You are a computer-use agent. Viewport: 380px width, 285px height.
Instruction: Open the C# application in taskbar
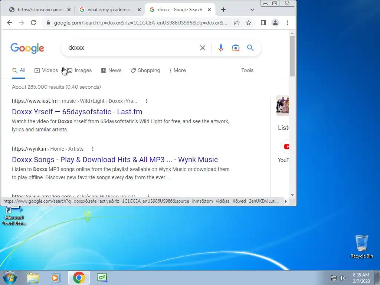point(102,278)
